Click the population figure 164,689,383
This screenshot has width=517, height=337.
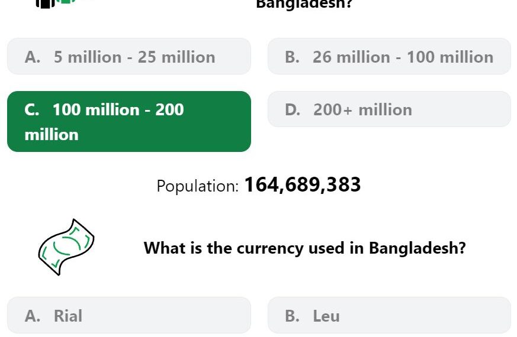pyautogui.click(x=303, y=184)
